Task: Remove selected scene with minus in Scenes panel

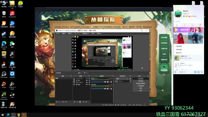Action: (60, 102)
